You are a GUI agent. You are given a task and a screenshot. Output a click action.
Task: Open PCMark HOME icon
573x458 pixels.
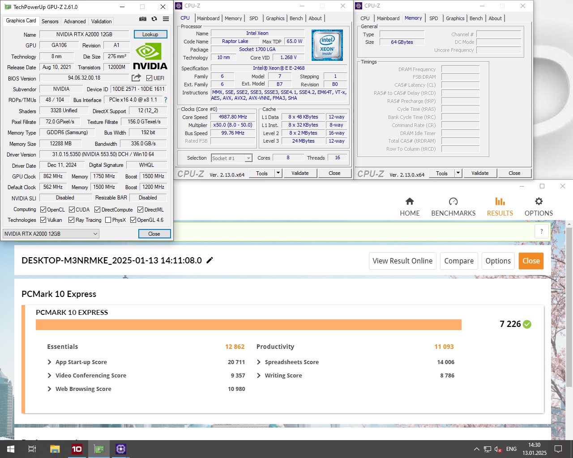[410, 201]
